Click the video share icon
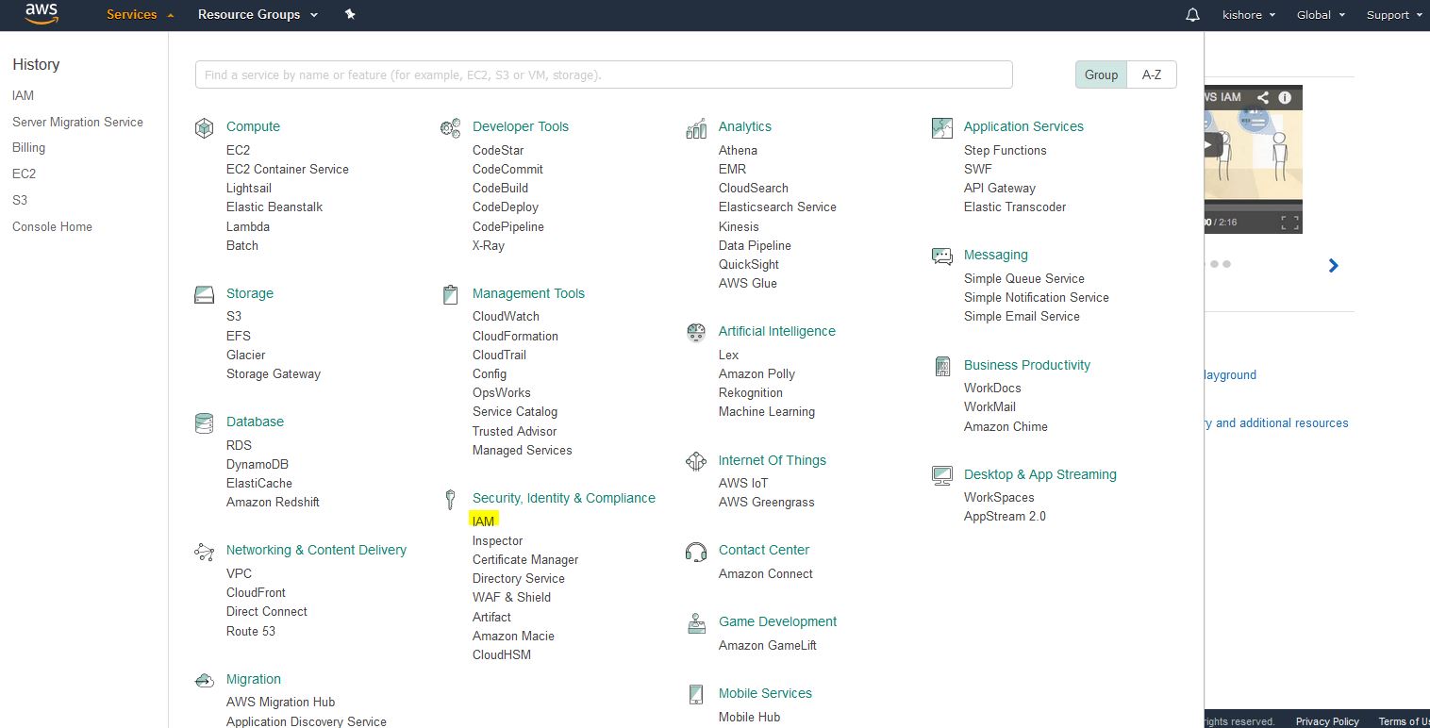Image resolution: width=1430 pixels, height=728 pixels. [1263, 97]
